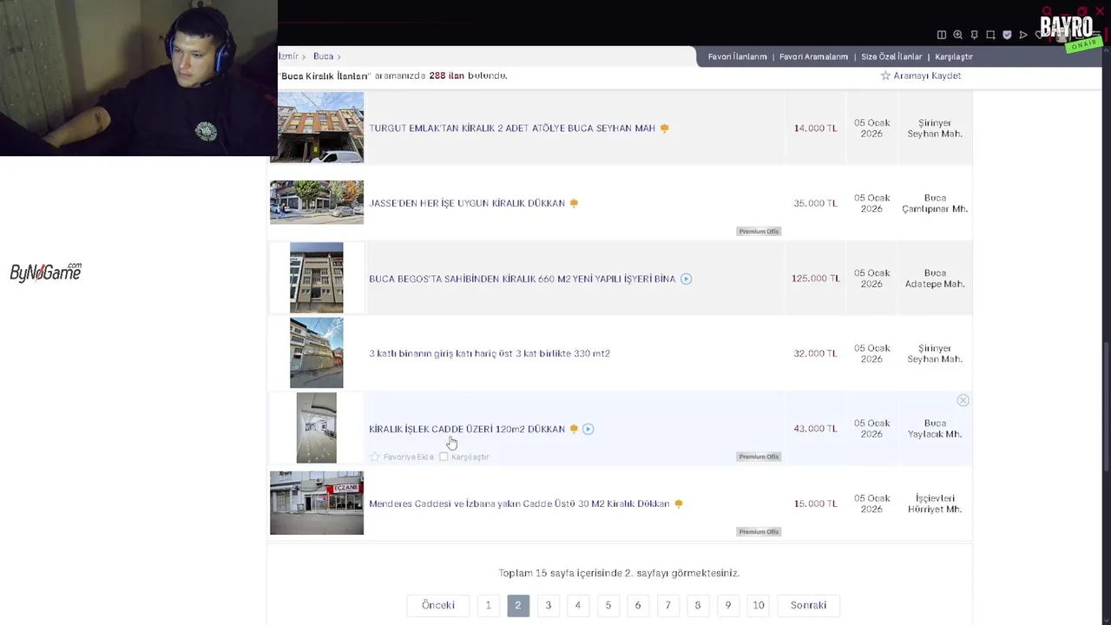Open Karşılaştır in top menu
Image resolution: width=1111 pixels, height=625 pixels.
click(954, 56)
